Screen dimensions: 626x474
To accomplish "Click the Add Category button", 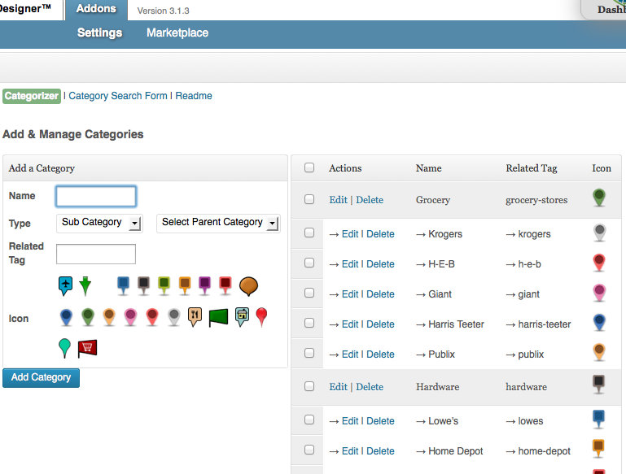I will coord(41,377).
